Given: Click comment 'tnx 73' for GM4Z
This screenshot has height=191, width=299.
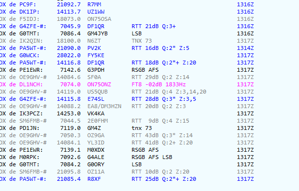Looking at the screenshot, I should click(x=142, y=128).
